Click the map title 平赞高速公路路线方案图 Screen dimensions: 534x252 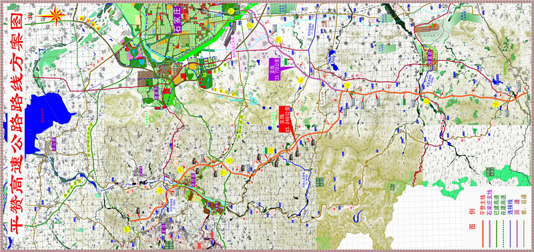click(16, 123)
